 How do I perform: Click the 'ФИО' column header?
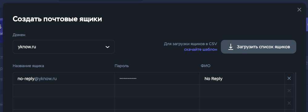[205, 66]
